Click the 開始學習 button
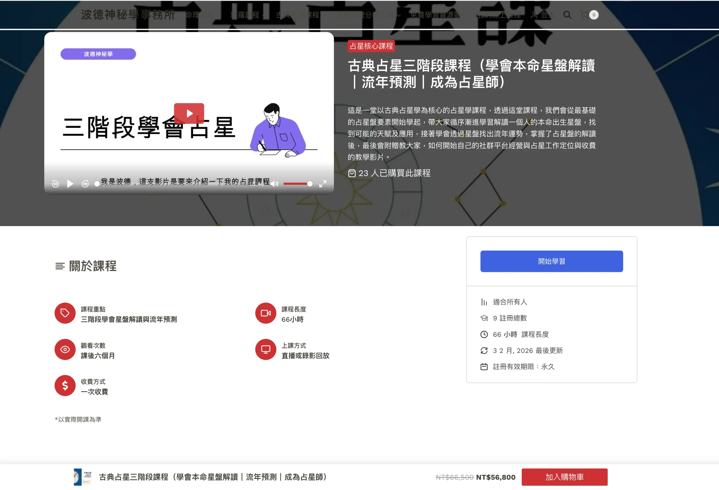719x490 pixels. (551, 261)
